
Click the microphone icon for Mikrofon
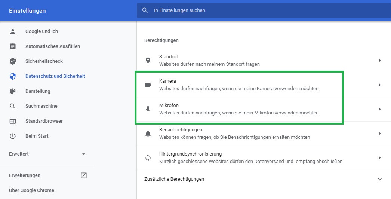pyautogui.click(x=148, y=109)
